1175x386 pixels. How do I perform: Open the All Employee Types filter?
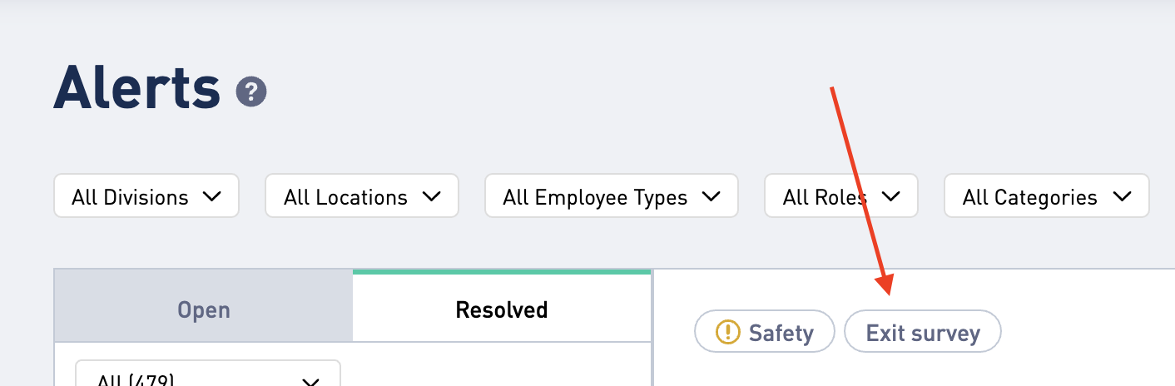click(612, 196)
